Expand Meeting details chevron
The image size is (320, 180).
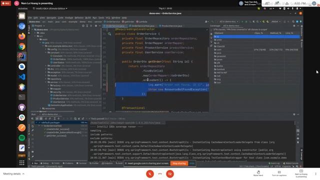pos(23,174)
